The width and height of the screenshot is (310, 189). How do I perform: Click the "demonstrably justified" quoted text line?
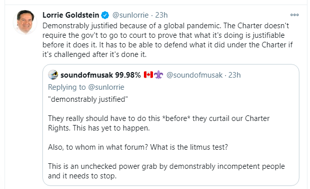click(88, 99)
